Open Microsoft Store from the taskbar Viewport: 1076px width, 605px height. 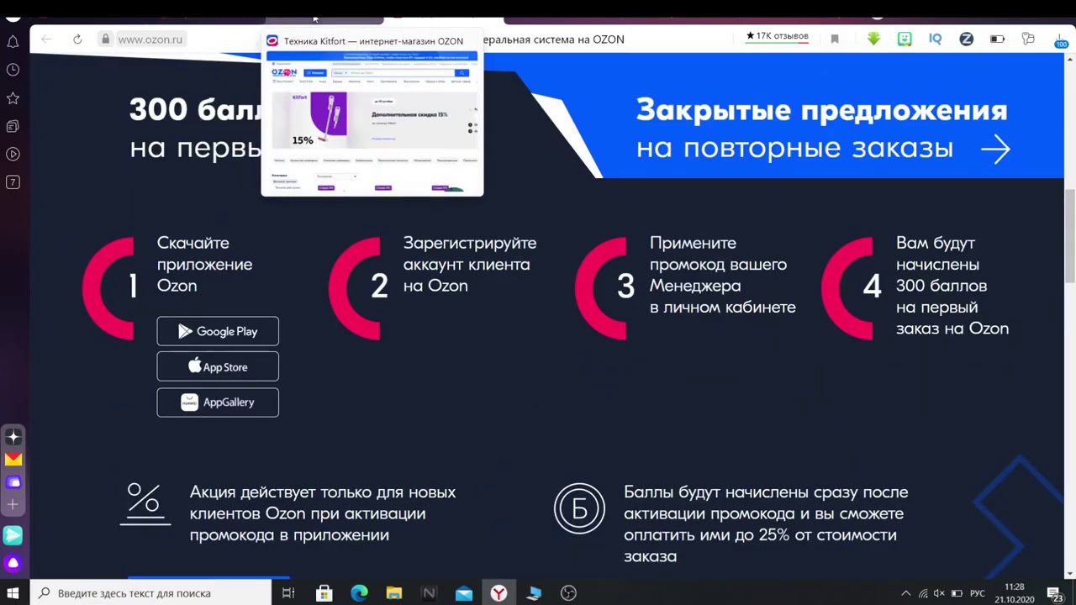324,593
